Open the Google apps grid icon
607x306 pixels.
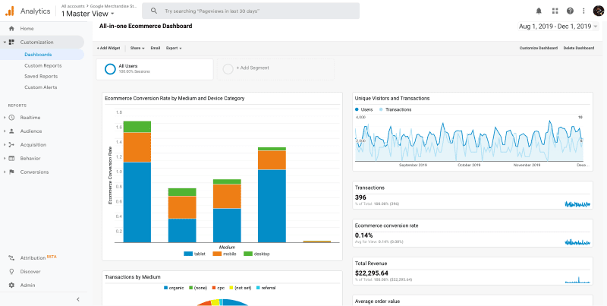coord(555,11)
